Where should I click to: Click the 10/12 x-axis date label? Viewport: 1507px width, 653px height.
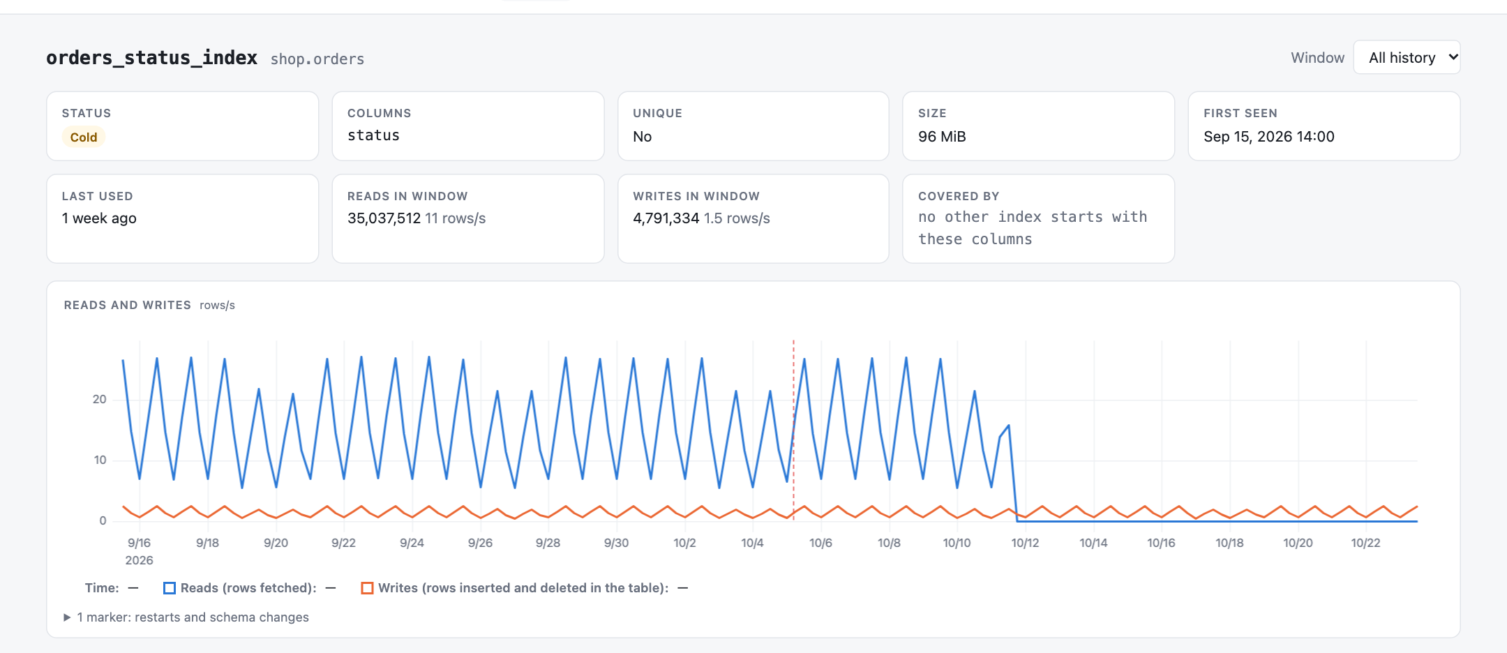(1025, 543)
